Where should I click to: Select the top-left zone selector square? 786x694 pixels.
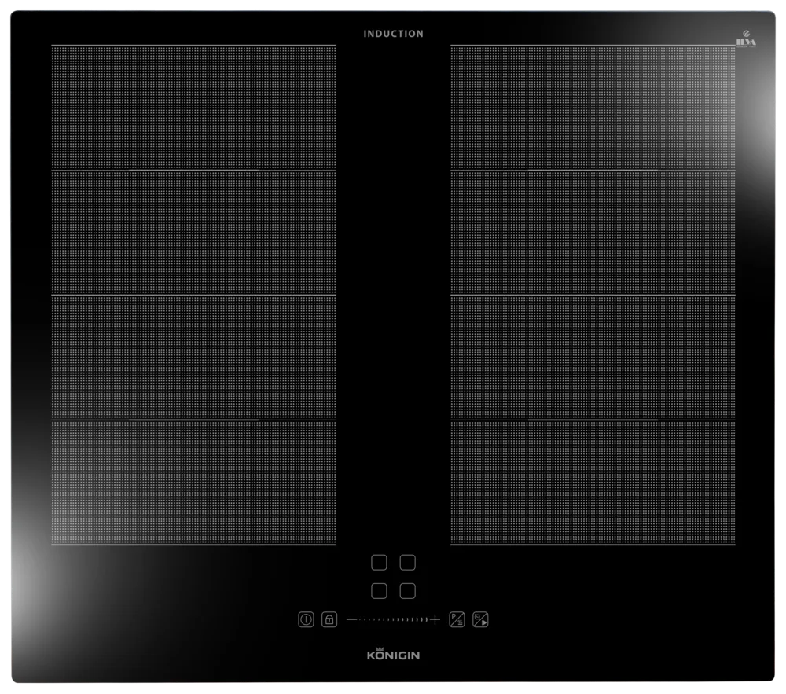[x=379, y=563]
